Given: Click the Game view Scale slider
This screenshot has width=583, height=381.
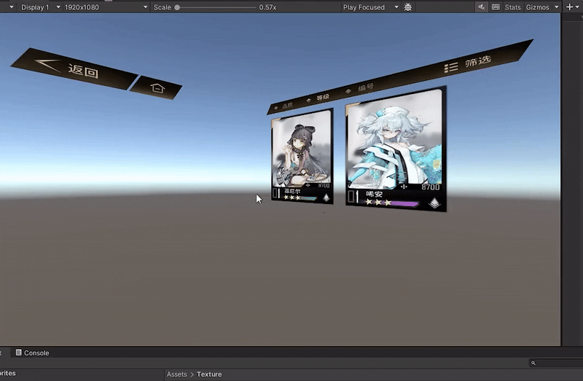Looking at the screenshot, I should point(216,7).
